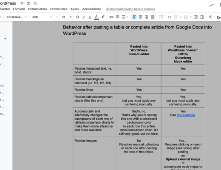Screen dimensions: 221x170
Task: Star this document
Action: (x=22, y=3)
